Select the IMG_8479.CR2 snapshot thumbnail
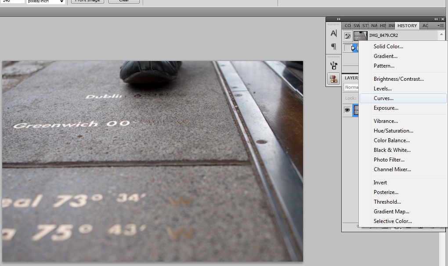Viewport: 448px width, 266px height. tap(361, 36)
